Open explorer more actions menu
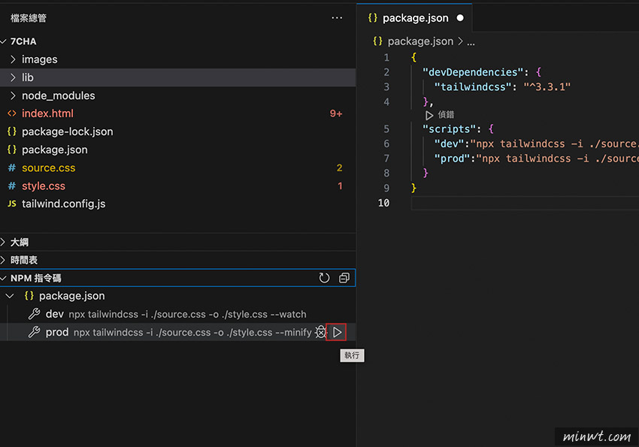This screenshot has height=447, width=639. pyautogui.click(x=337, y=18)
